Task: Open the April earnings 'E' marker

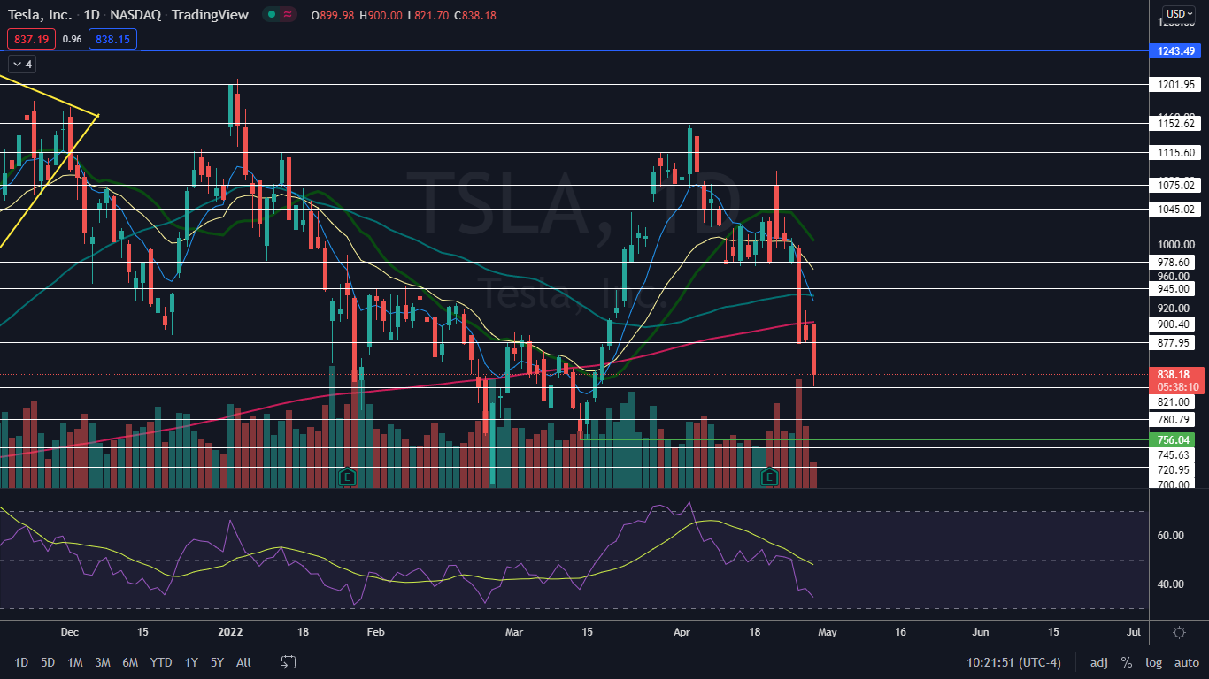Action: [x=770, y=477]
